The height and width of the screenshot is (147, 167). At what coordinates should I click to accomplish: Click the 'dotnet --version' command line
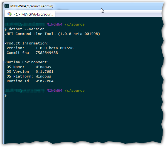pos(24,29)
